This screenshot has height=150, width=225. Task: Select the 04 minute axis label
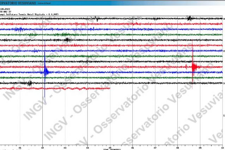[87, 148]
